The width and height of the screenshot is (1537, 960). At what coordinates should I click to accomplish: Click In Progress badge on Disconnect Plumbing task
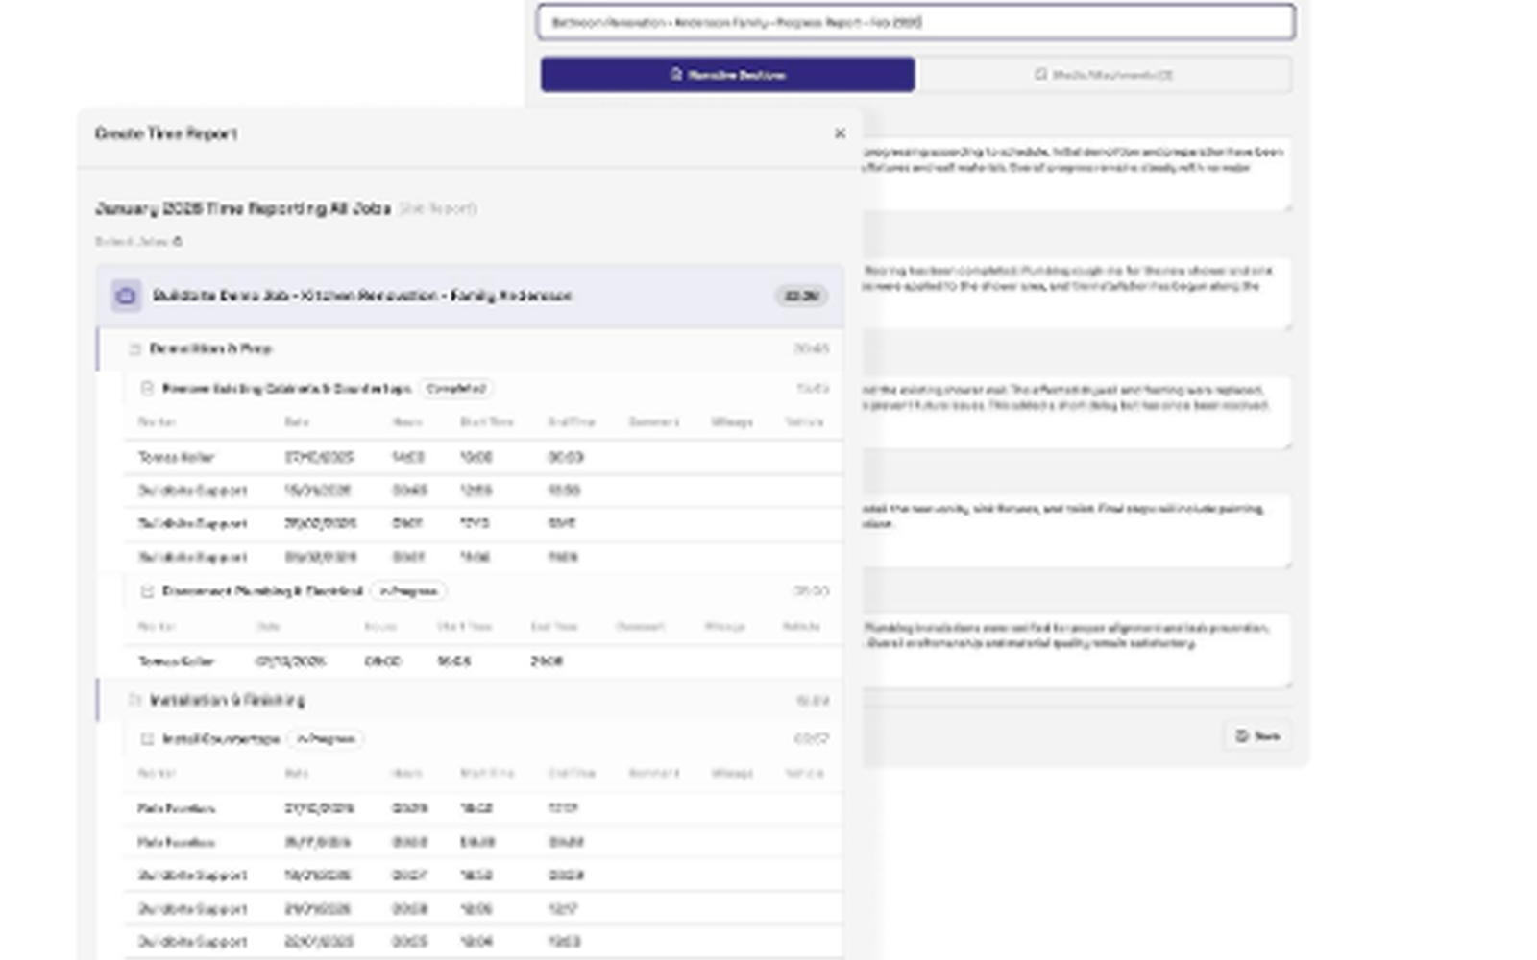point(409,591)
